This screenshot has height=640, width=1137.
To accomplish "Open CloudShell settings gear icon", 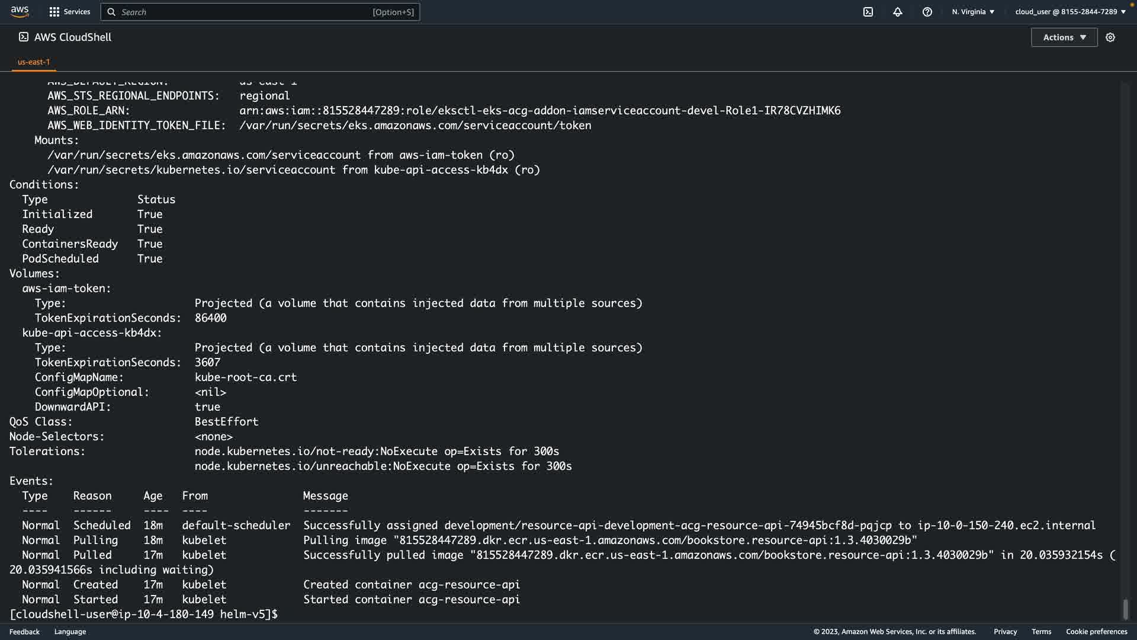I will (1110, 37).
